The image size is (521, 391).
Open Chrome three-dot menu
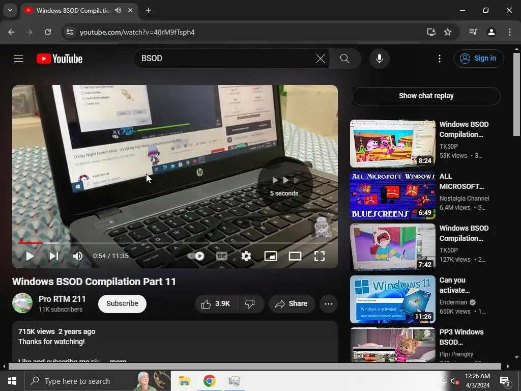[509, 32]
